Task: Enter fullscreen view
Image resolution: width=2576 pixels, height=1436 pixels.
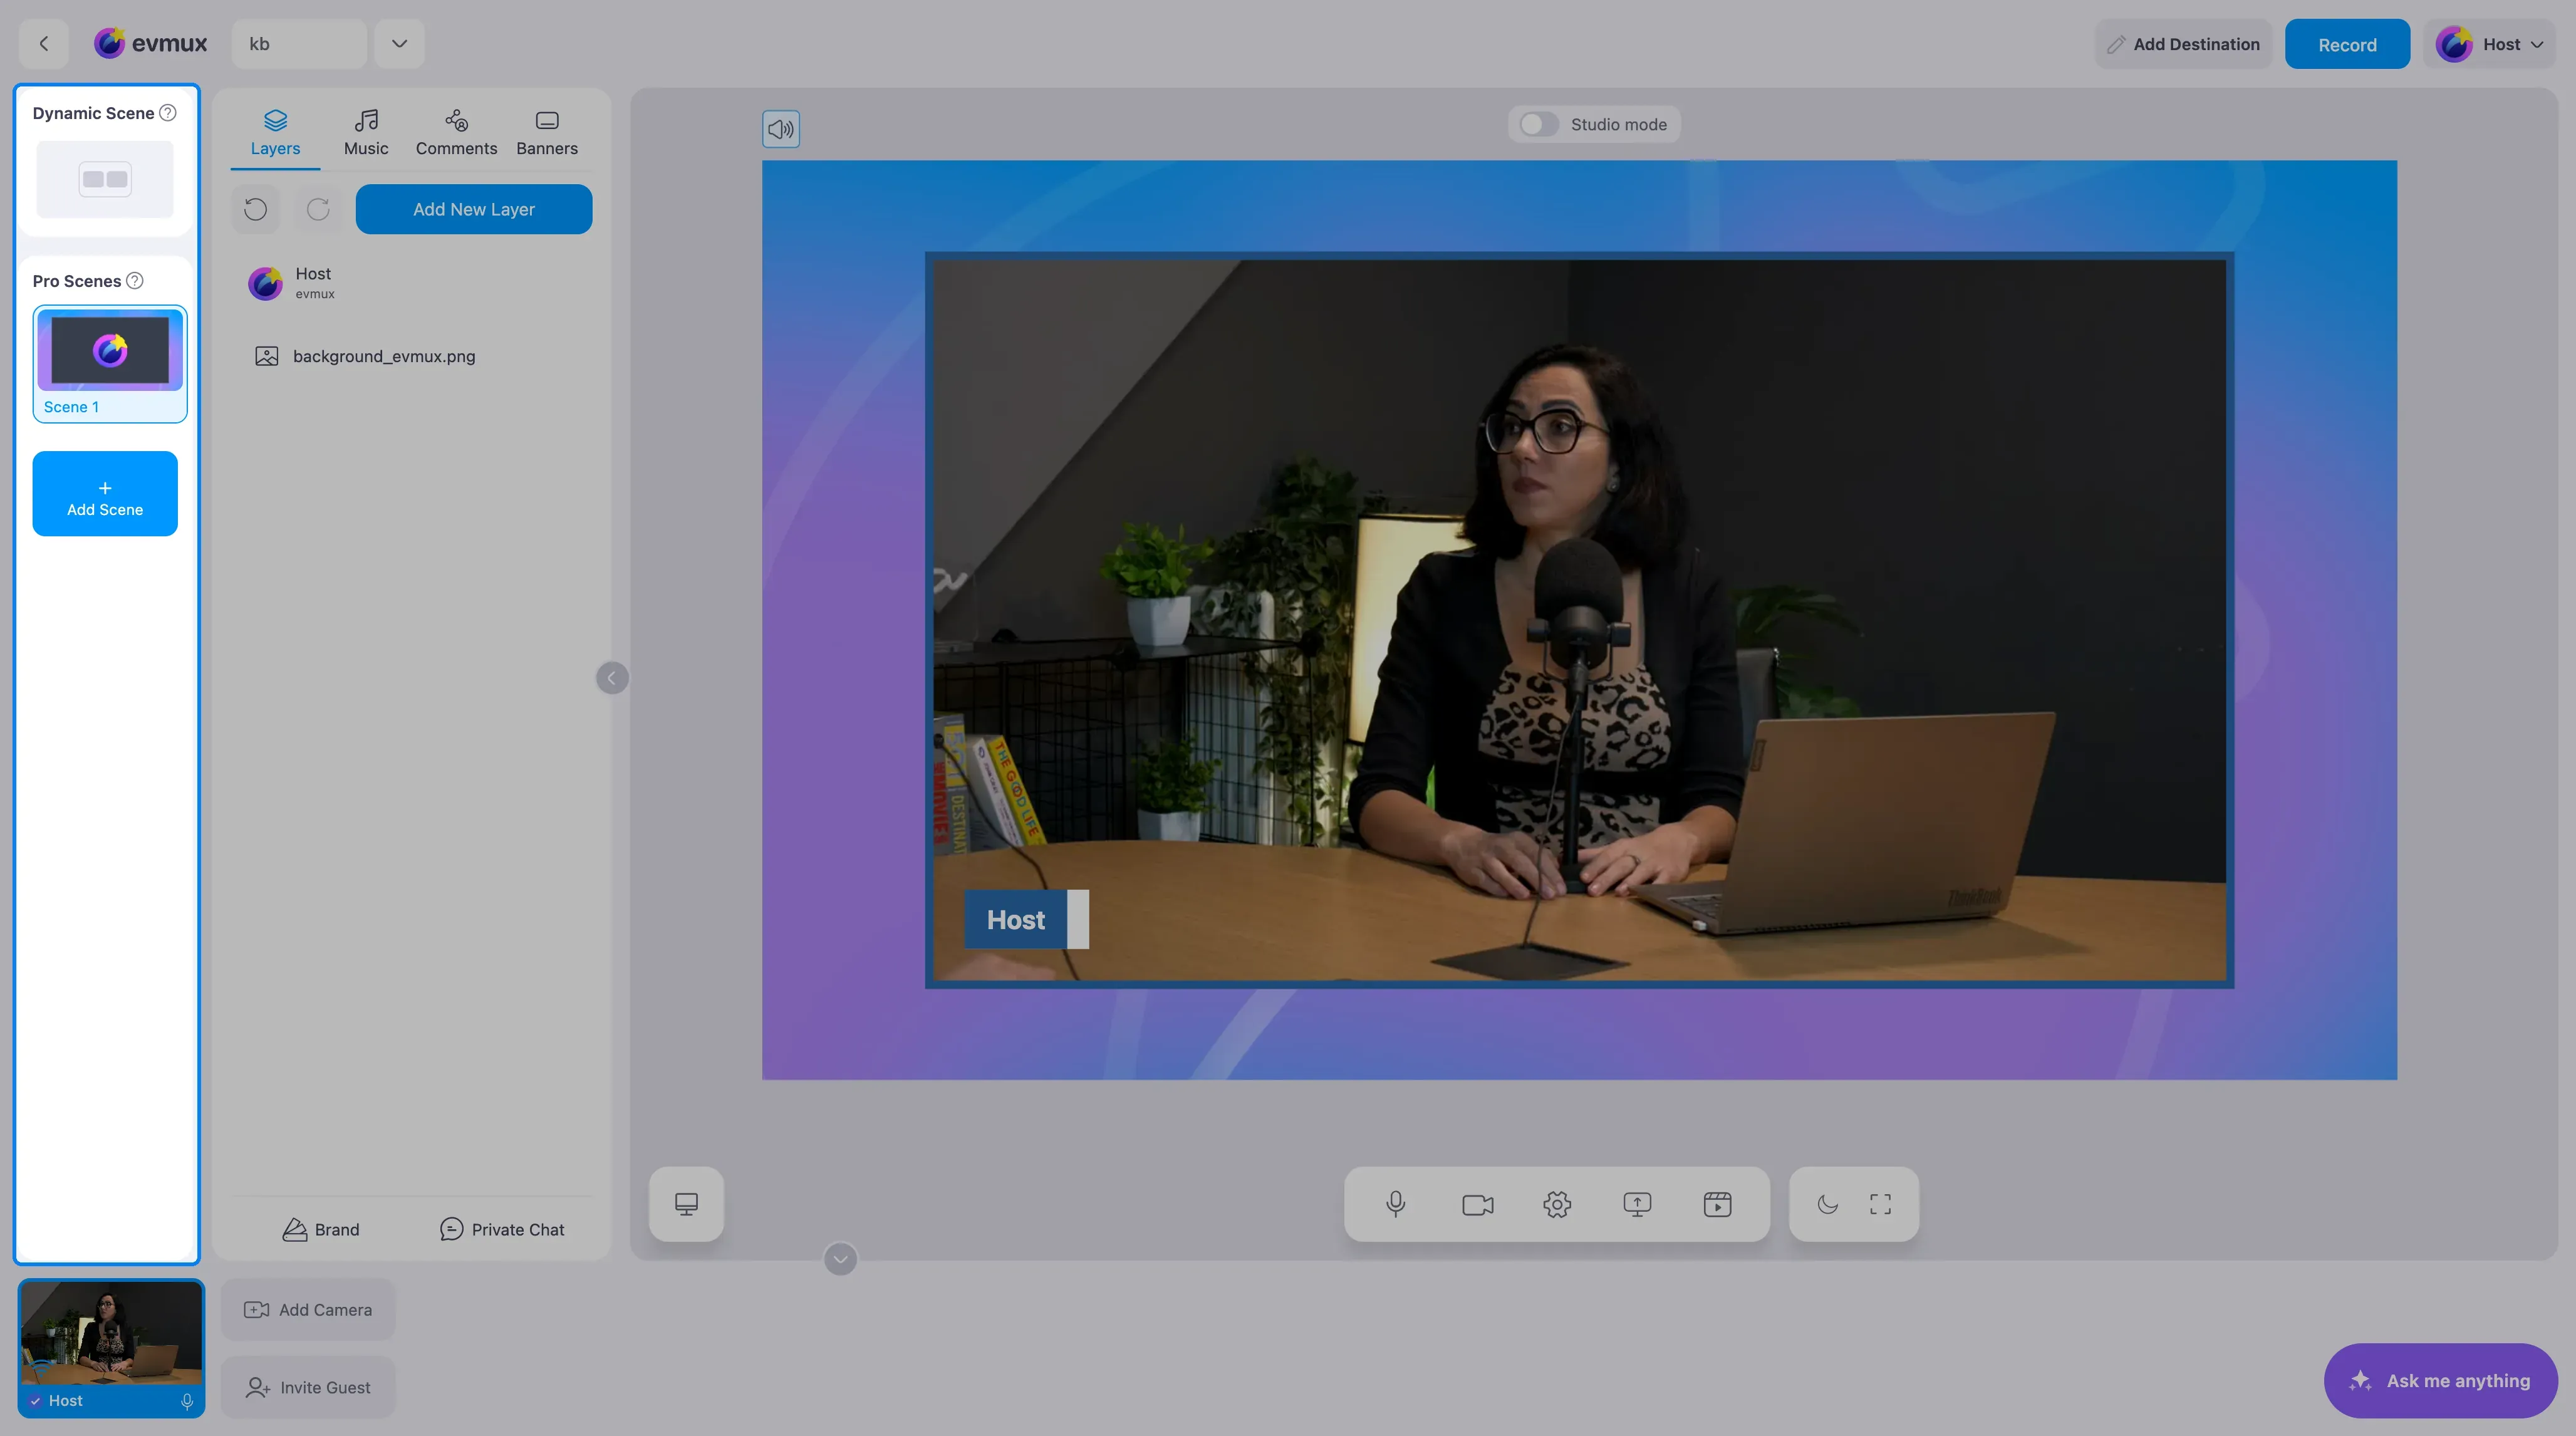Action: [1880, 1204]
